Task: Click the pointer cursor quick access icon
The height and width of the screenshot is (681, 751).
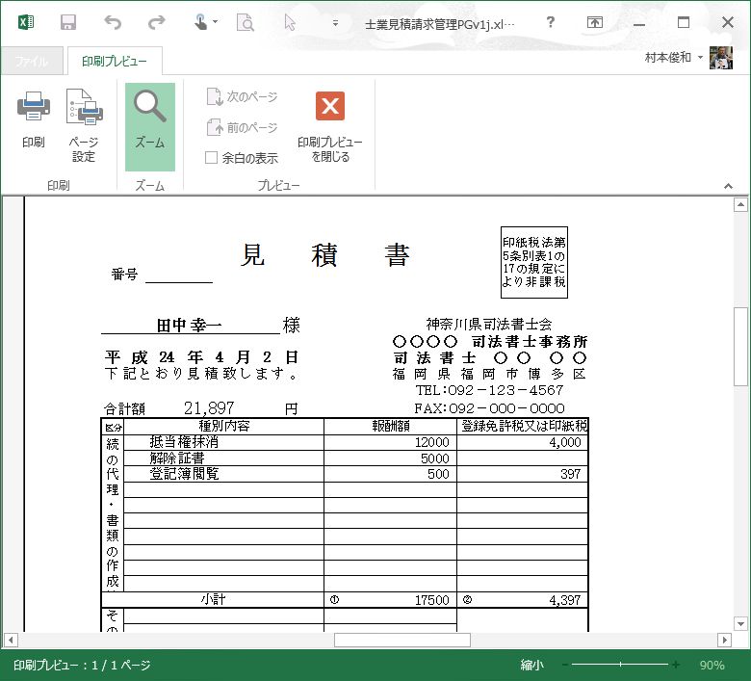Action: (290, 22)
